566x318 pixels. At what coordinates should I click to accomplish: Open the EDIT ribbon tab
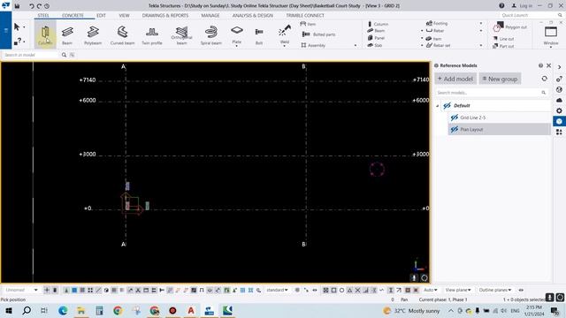click(101, 16)
